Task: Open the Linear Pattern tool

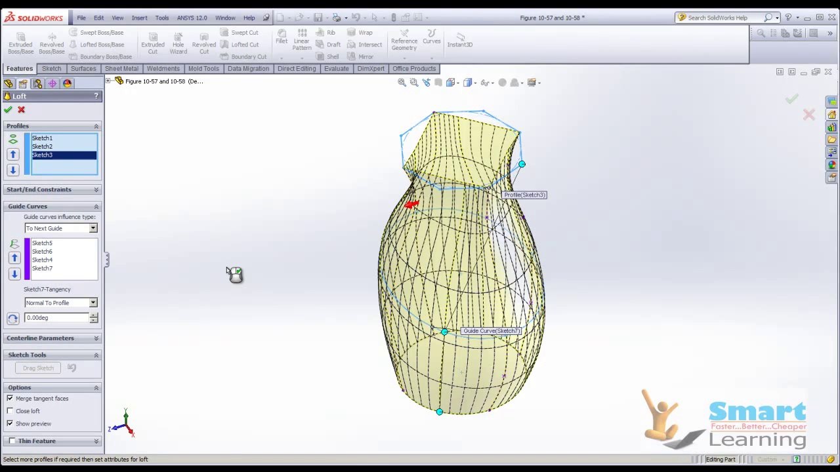Action: [x=302, y=40]
